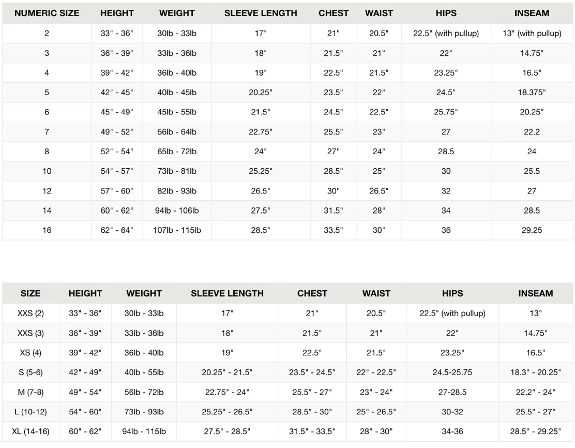Select the 62" - 64" height cell
The height and width of the screenshot is (448, 575).
click(x=117, y=230)
